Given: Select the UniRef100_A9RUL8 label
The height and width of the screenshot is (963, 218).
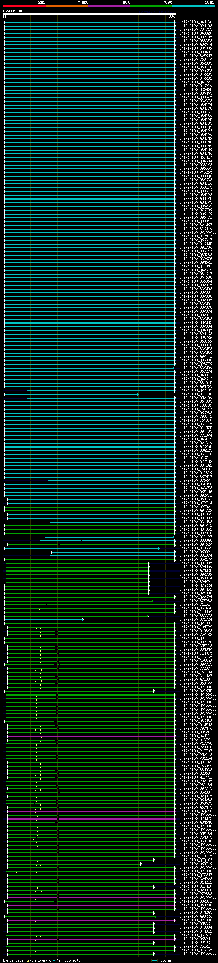Looking at the screenshot, I should [x=196, y=533].
